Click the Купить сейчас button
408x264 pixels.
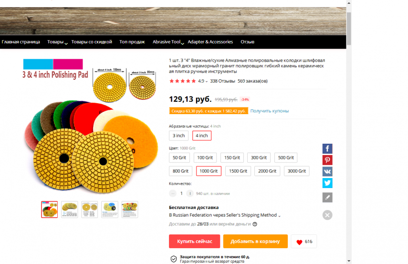(194, 242)
